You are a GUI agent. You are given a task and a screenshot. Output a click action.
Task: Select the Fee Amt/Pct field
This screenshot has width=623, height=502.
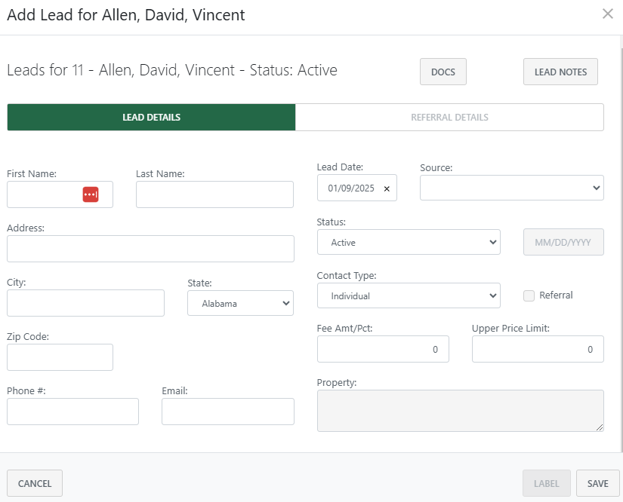pyautogui.click(x=383, y=348)
